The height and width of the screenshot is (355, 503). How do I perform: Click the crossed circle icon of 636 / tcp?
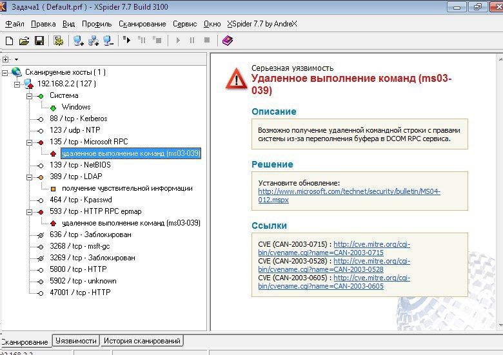41,236
